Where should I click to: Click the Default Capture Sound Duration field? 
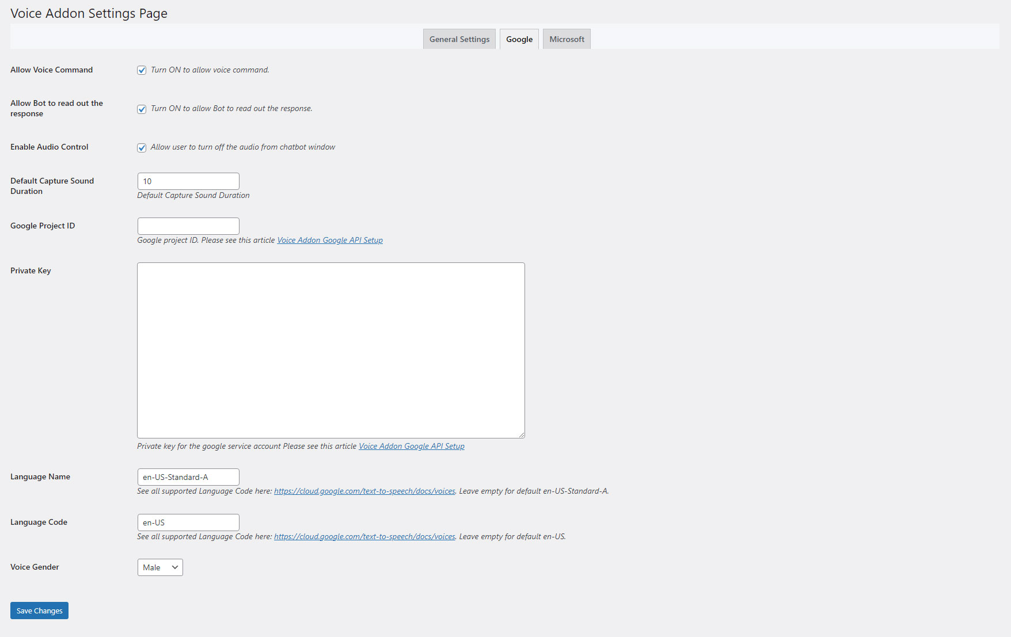[x=188, y=181]
